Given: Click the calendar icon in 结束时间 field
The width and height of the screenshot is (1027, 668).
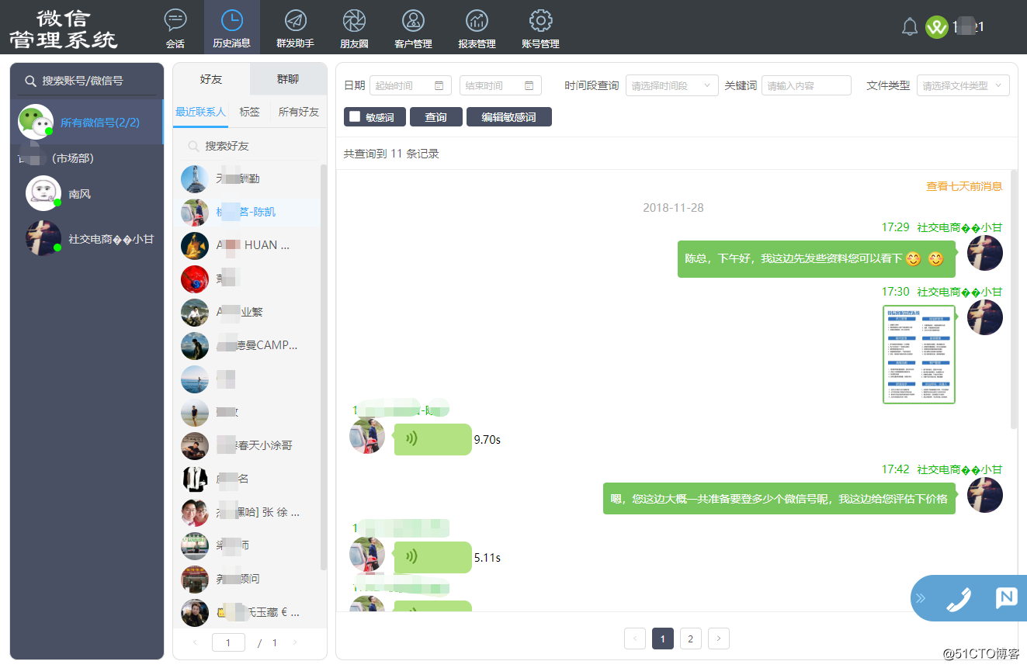Looking at the screenshot, I should (x=529, y=85).
